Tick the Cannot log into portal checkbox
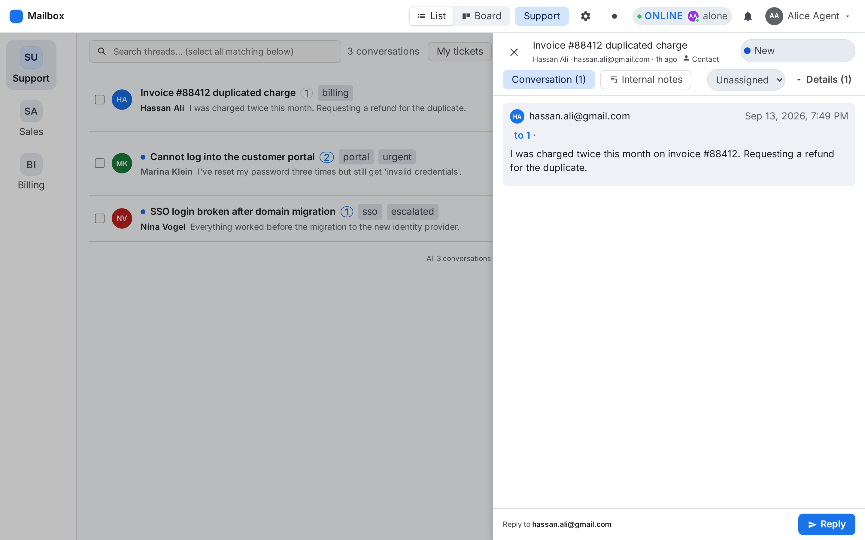 (x=100, y=163)
